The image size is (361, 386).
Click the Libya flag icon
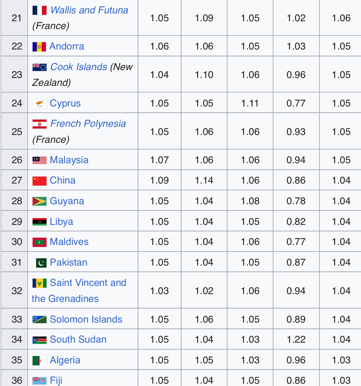click(39, 222)
